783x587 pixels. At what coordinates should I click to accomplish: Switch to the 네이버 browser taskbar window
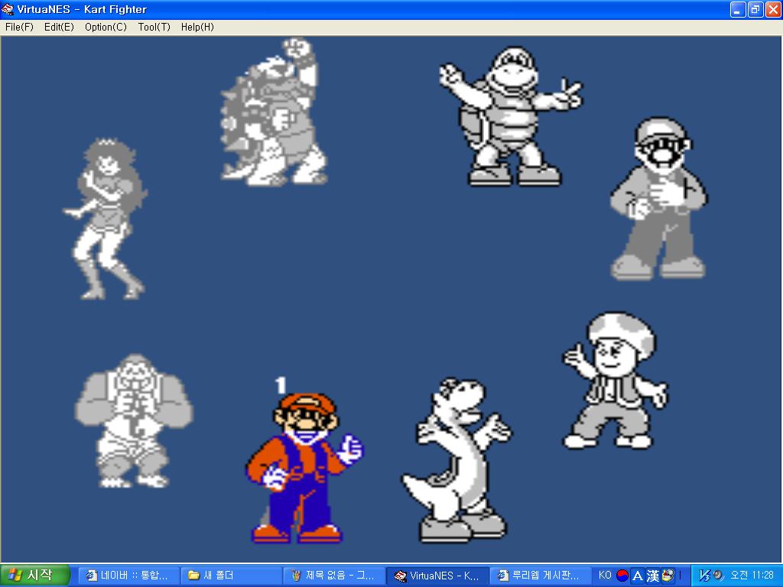click(x=128, y=576)
